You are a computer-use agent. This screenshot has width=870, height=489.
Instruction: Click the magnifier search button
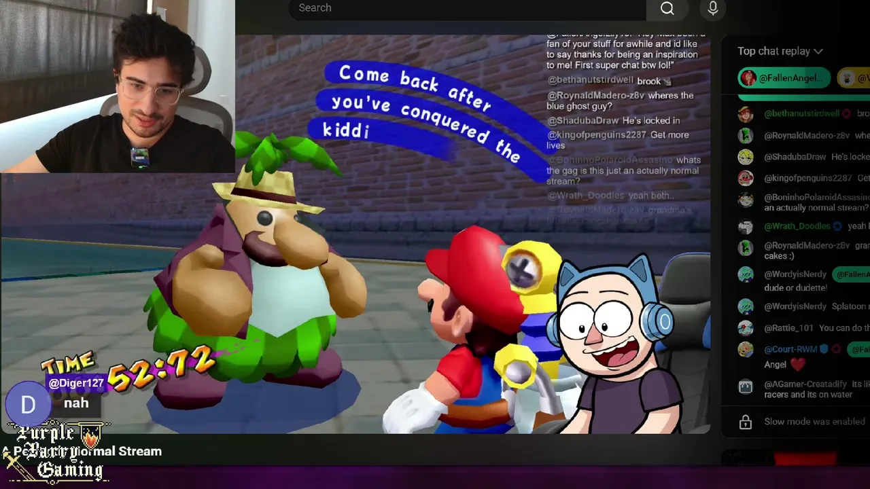pyautogui.click(x=667, y=8)
